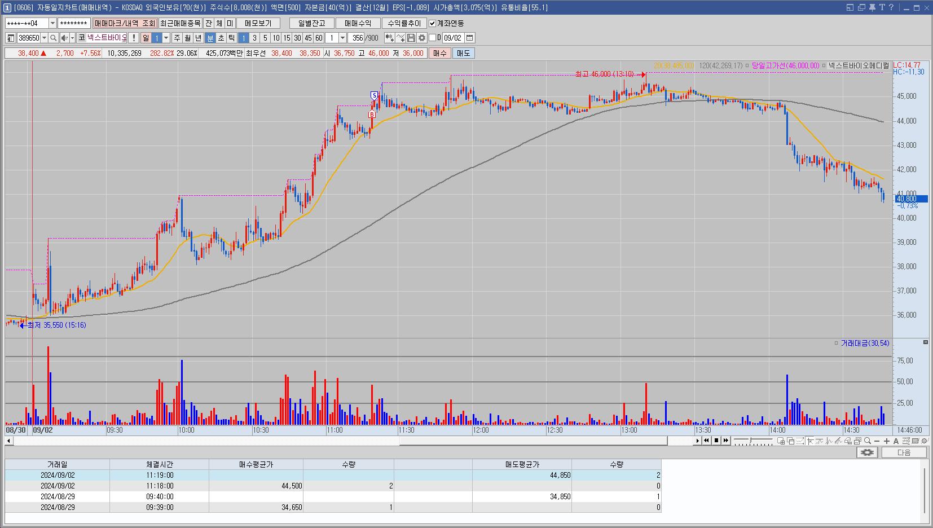
Task: Click the 매수평균가 column header
Action: coord(256,464)
